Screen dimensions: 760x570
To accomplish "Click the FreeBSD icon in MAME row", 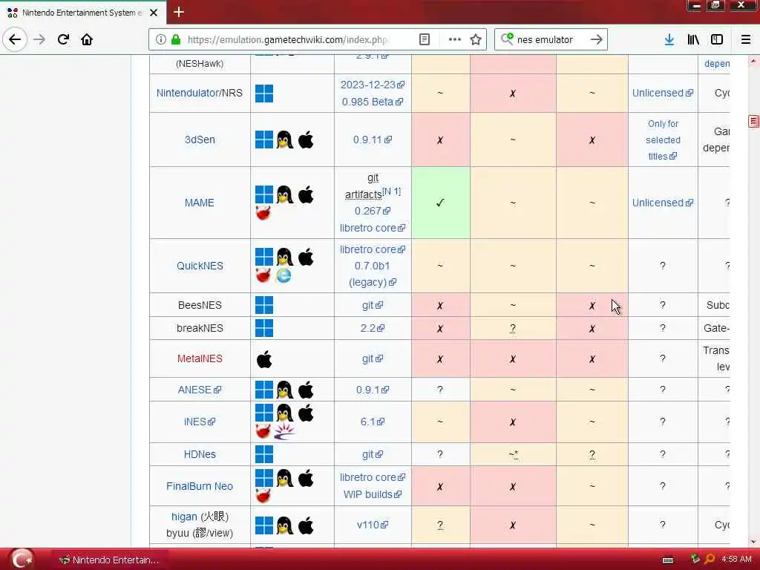I will pos(263,213).
